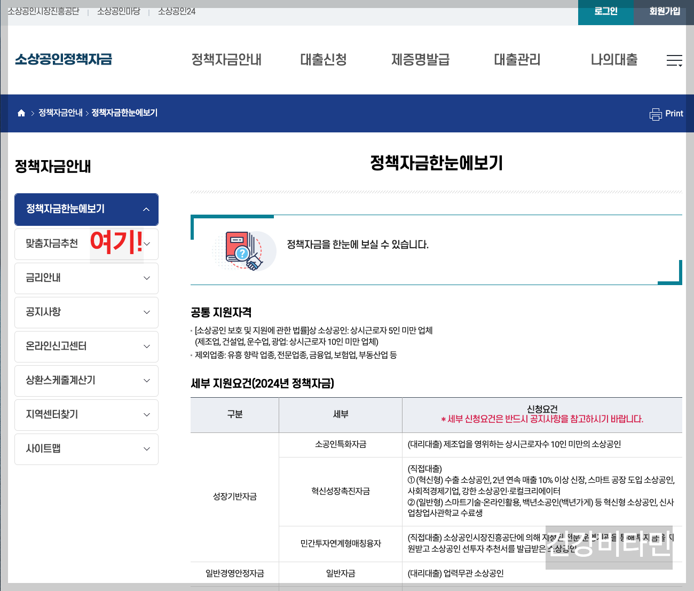Expand the 사이트맵 sidebar section
Viewport: 694px width, 591px height.
point(86,449)
